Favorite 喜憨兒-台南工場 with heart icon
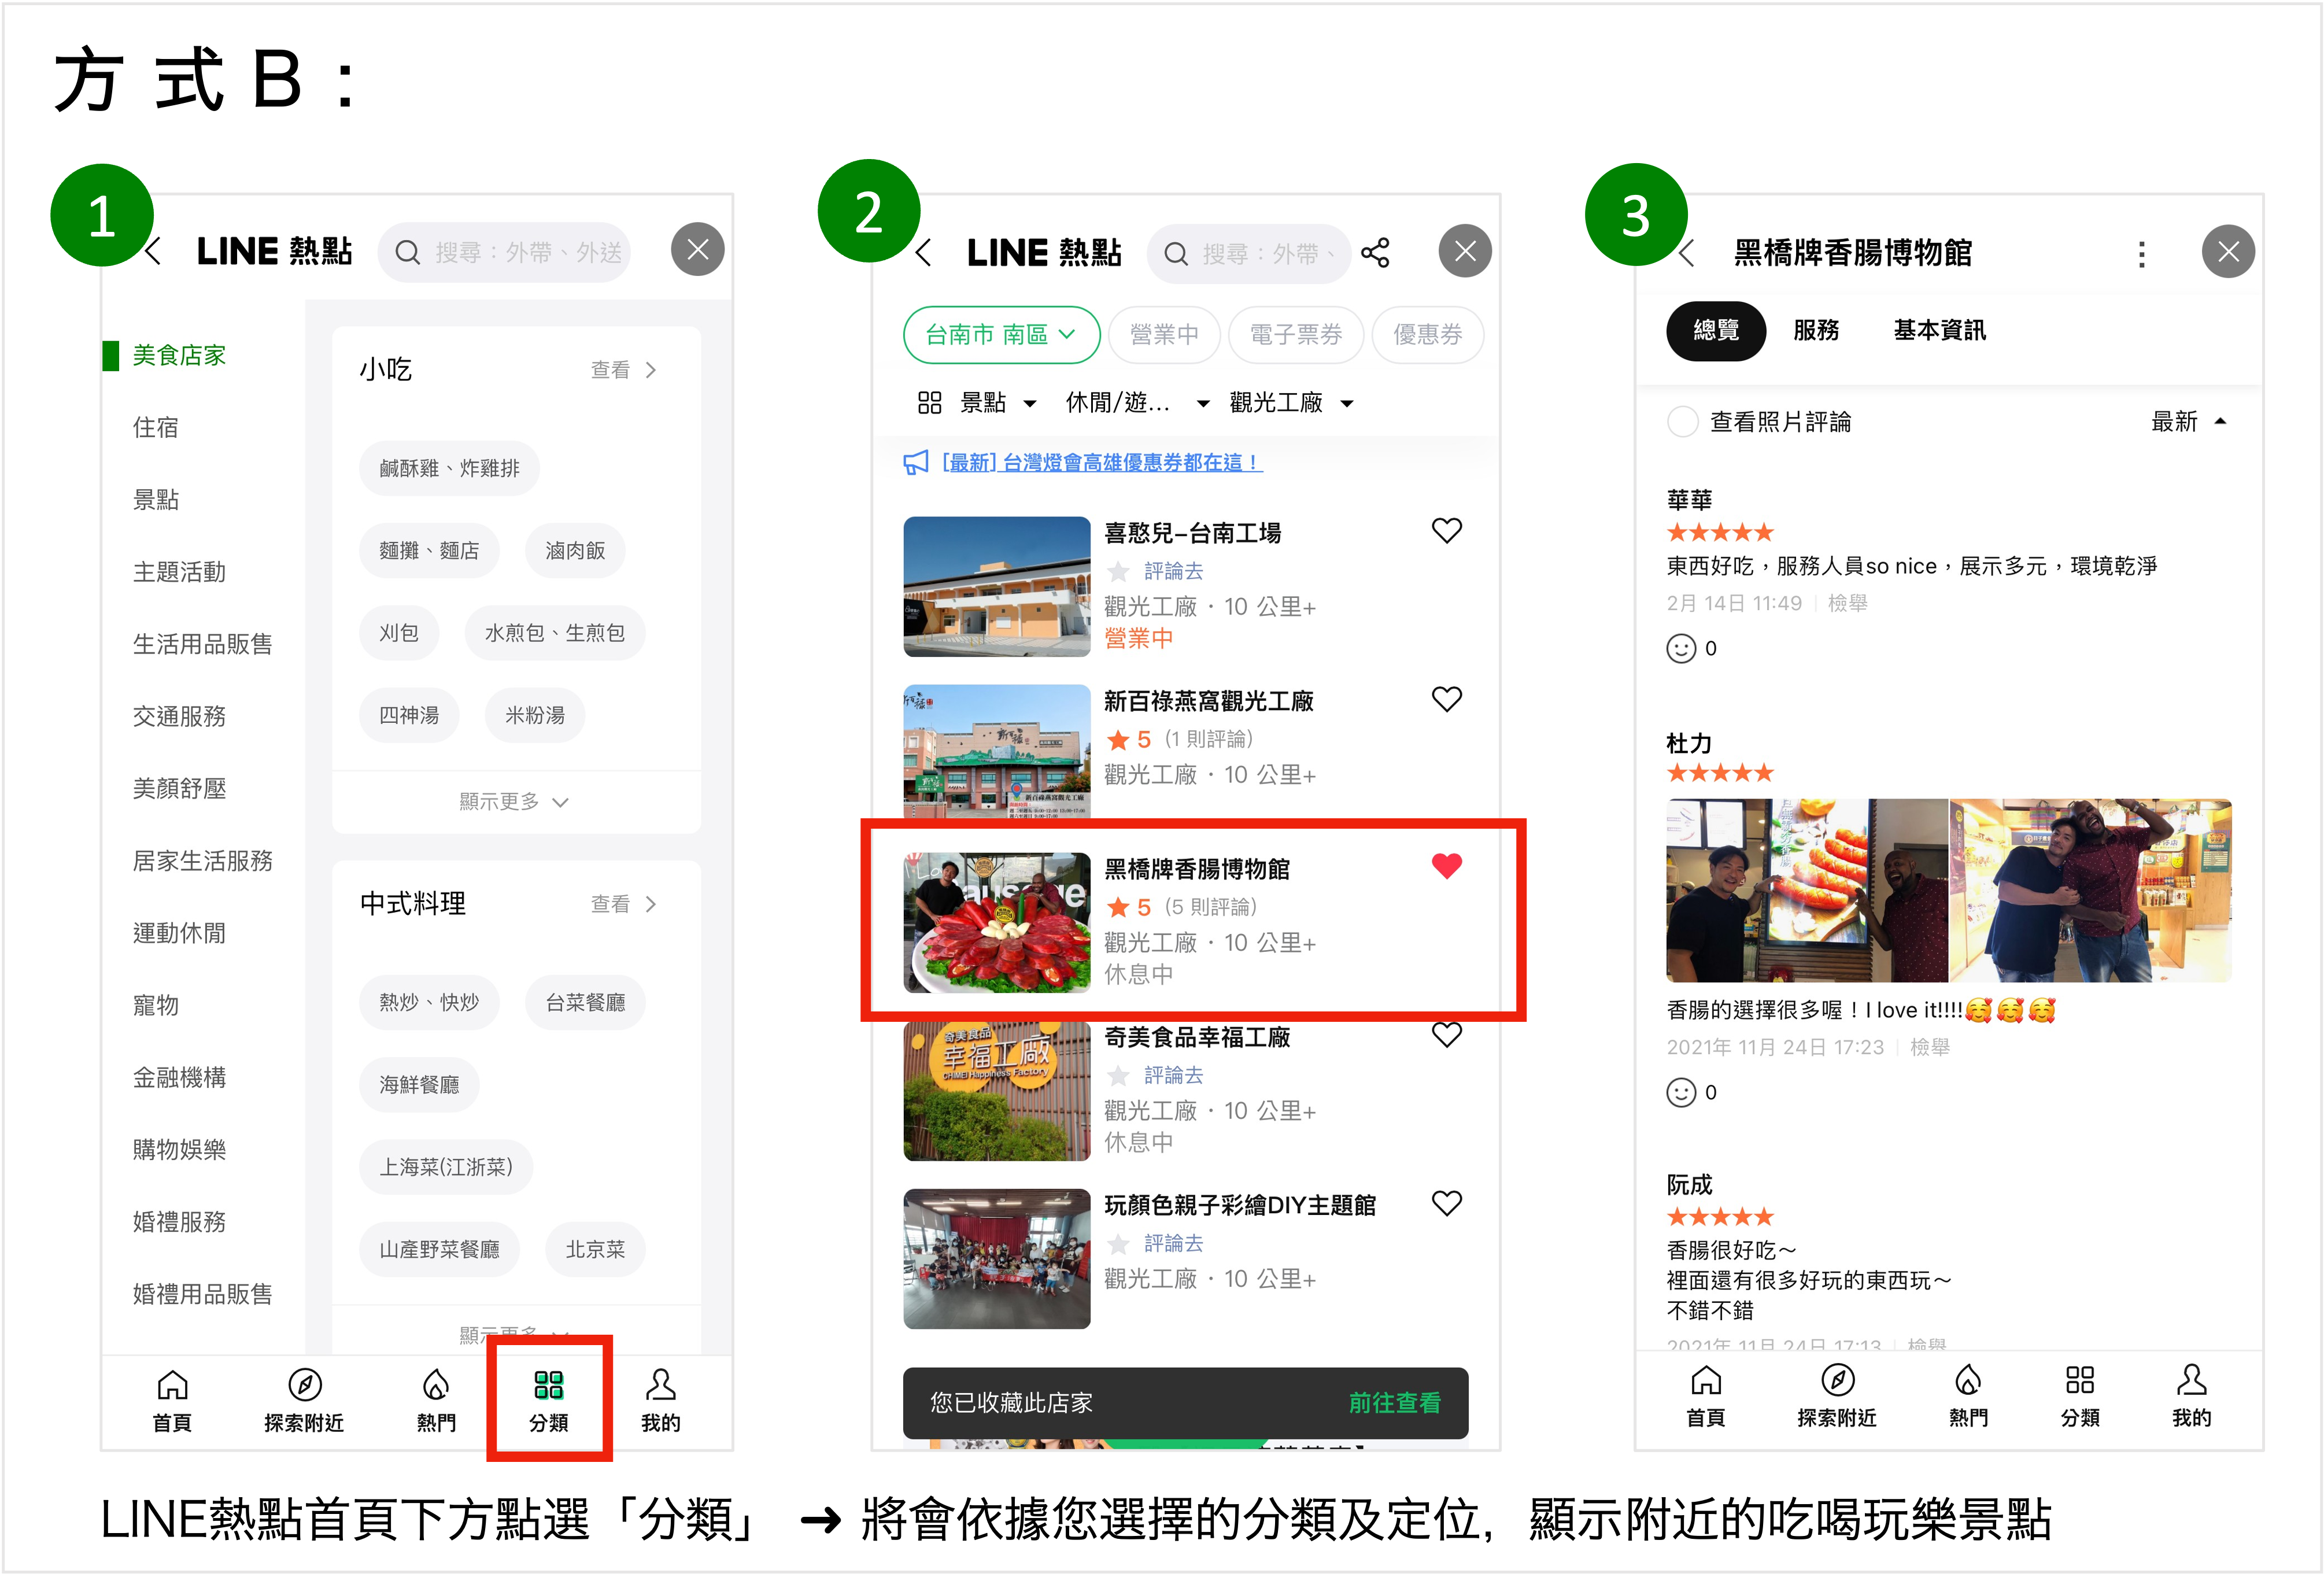This screenshot has width=2324, height=1577. [1446, 530]
